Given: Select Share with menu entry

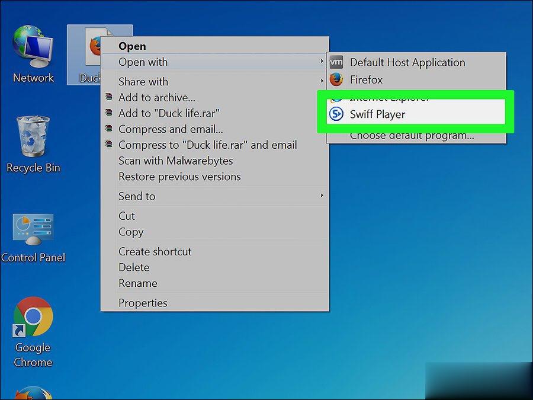Looking at the screenshot, I should coord(214,82).
